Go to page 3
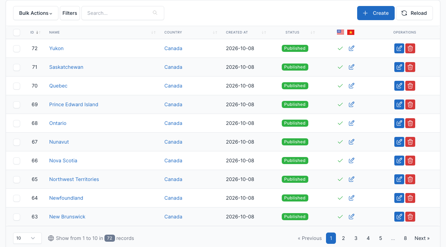The width and height of the screenshot is (446, 247). tap(356, 238)
